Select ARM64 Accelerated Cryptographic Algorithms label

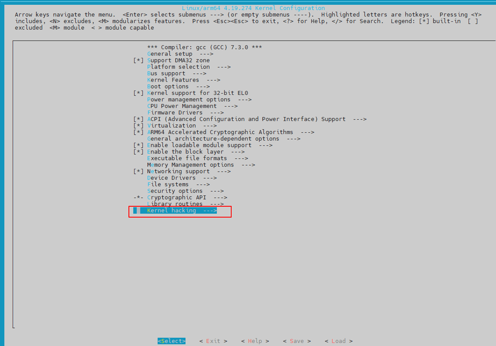click(220, 132)
